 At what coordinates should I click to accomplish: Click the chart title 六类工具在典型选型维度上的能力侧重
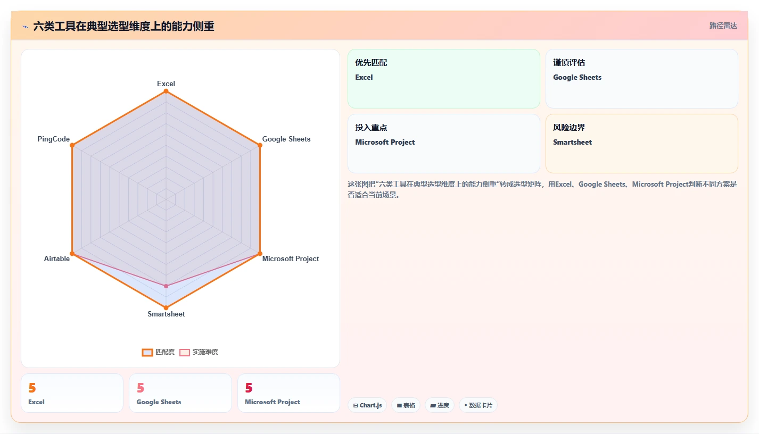123,27
